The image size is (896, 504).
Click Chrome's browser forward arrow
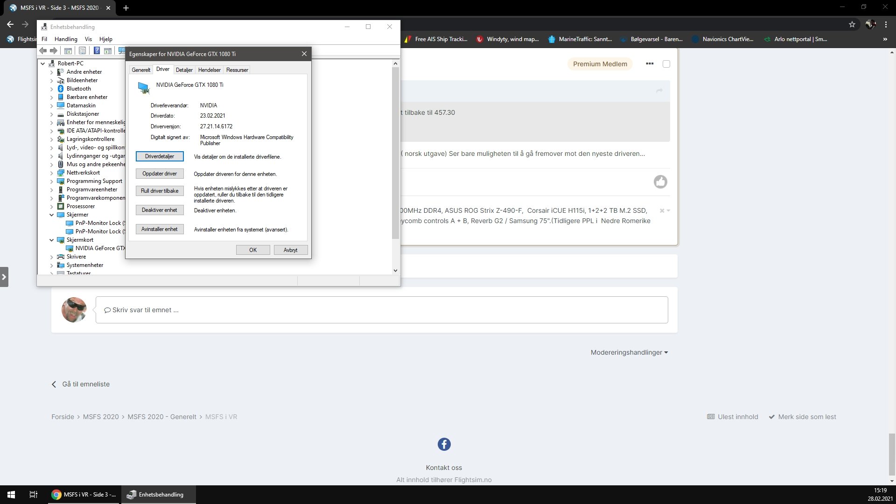pyautogui.click(x=25, y=24)
